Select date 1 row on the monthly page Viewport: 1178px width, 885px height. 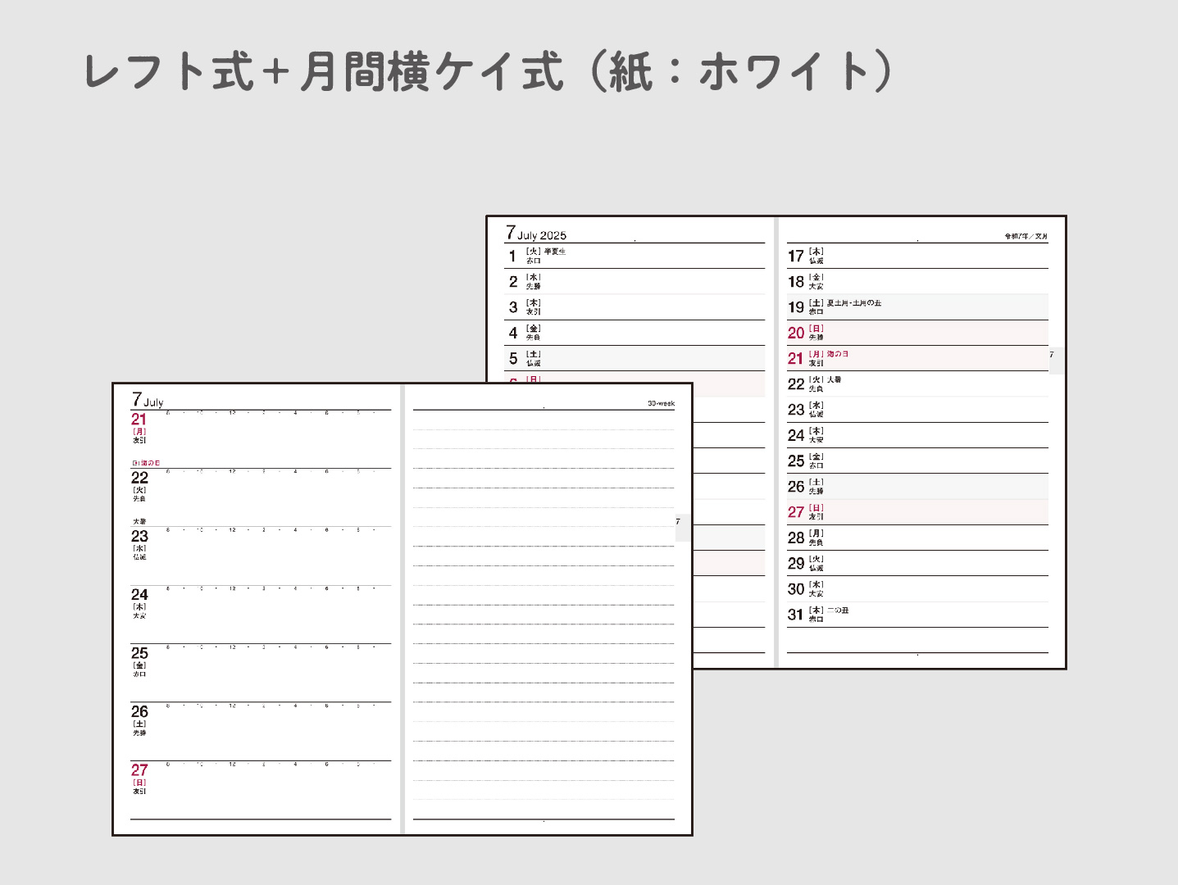click(x=634, y=256)
